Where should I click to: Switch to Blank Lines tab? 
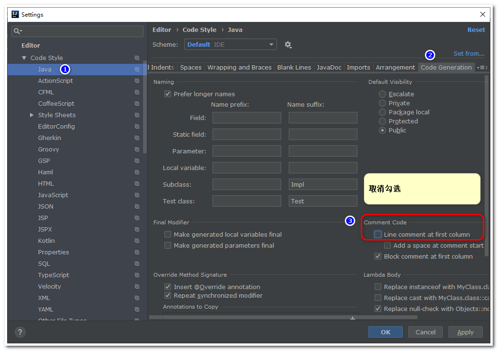click(294, 67)
